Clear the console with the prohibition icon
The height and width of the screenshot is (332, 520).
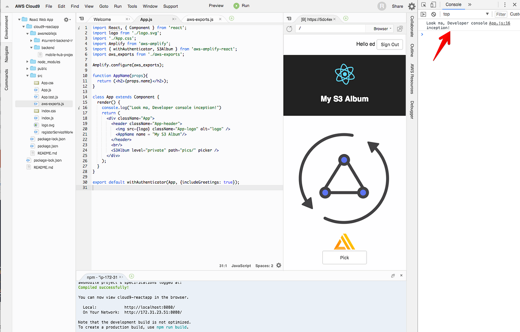coord(433,14)
